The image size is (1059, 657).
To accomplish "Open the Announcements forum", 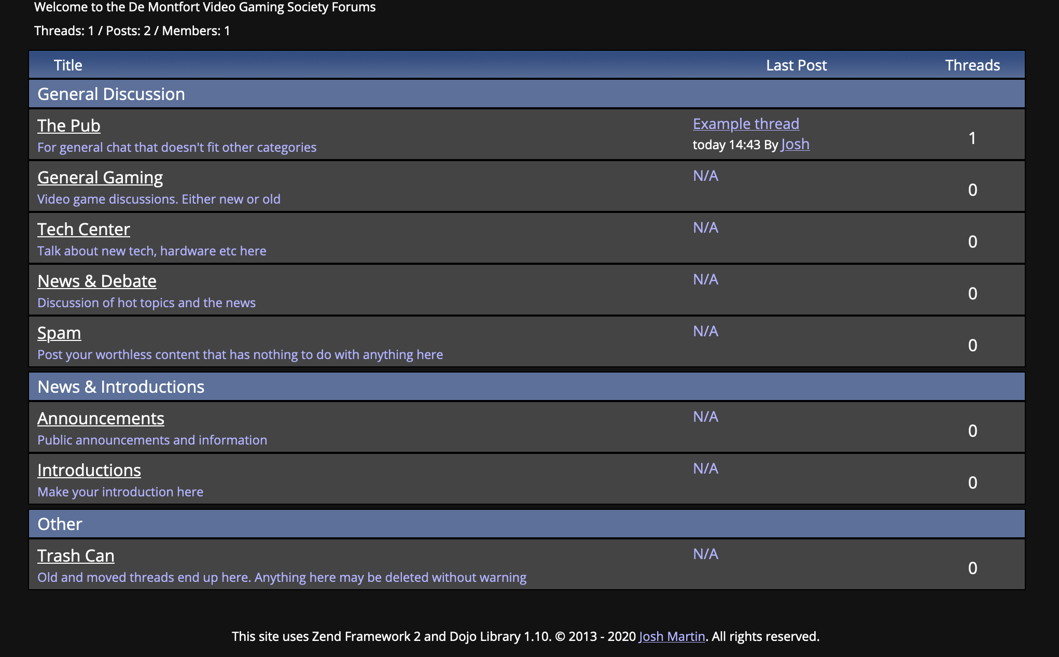I will tap(101, 418).
